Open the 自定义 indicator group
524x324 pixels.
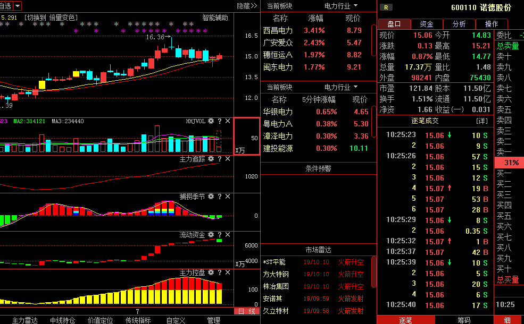[x=176, y=320]
